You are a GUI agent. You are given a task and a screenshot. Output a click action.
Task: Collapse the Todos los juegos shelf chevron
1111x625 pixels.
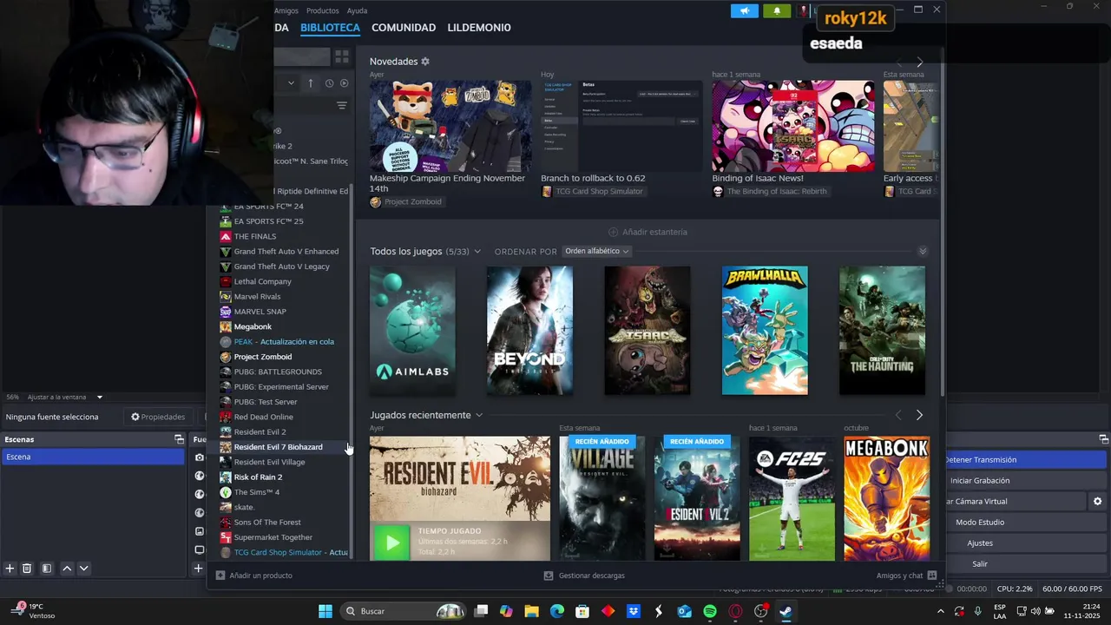923,251
